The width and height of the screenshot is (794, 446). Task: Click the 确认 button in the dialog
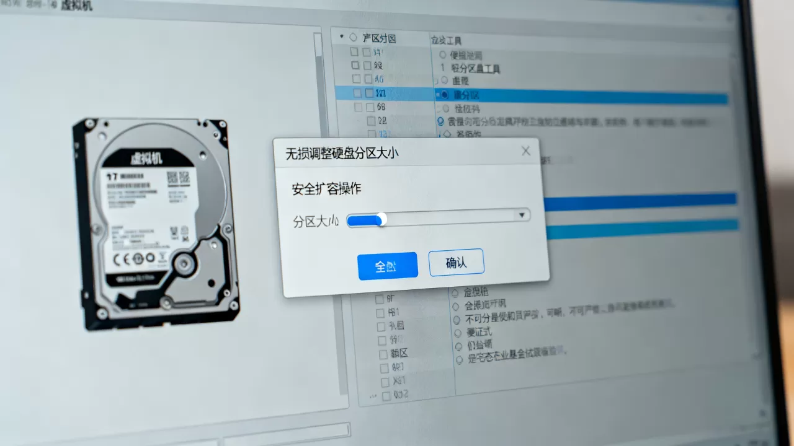456,263
